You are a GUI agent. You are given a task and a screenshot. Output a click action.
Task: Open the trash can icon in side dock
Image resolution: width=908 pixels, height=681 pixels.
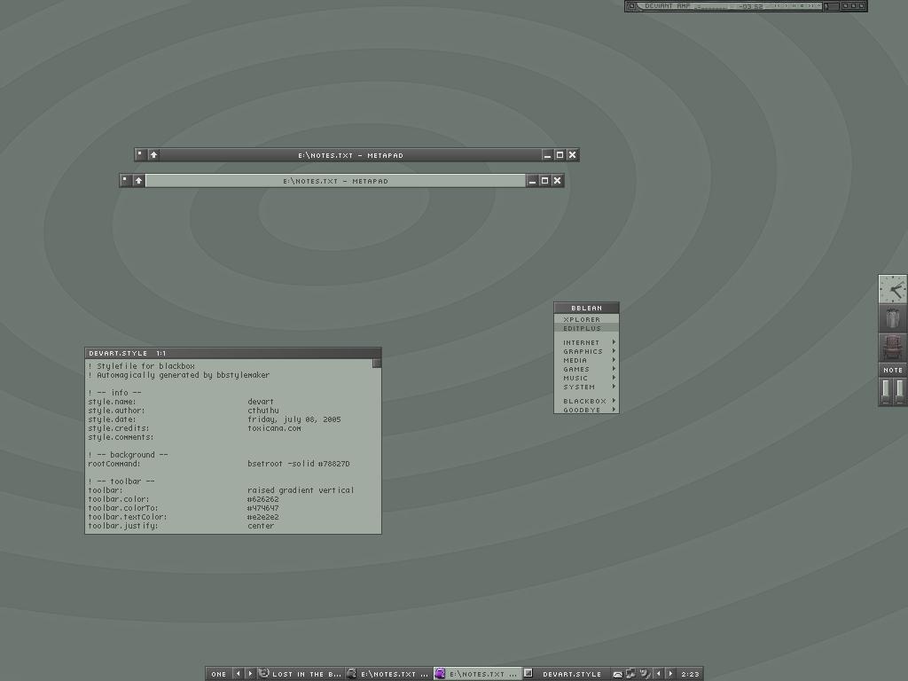(x=892, y=318)
